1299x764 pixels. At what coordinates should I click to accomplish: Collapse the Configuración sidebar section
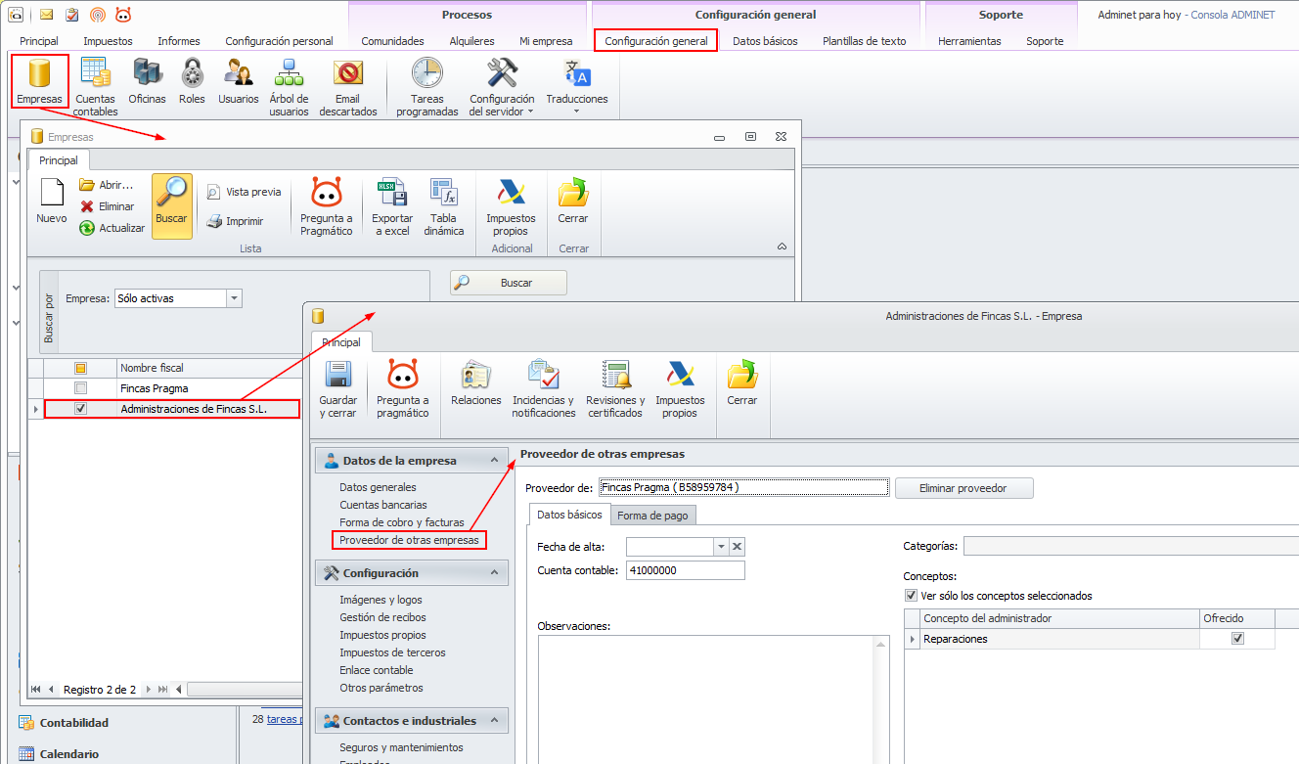pyautogui.click(x=496, y=573)
